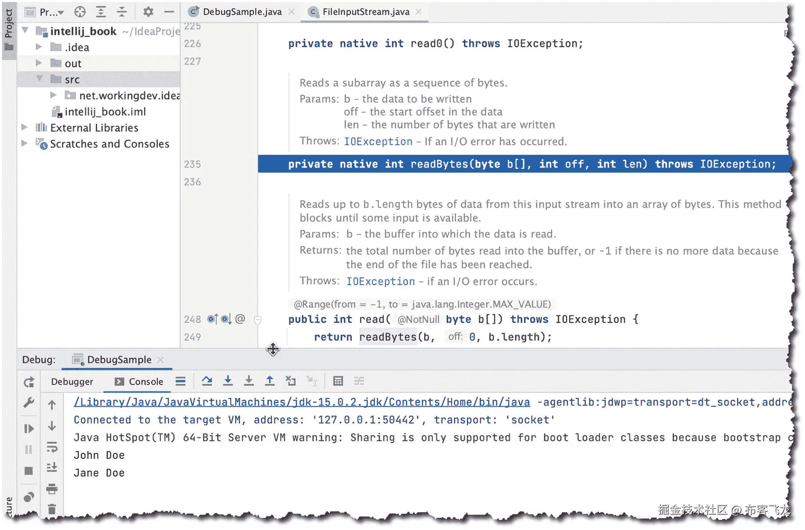
Task: Toggle scroll to end in console
Action: click(x=52, y=467)
